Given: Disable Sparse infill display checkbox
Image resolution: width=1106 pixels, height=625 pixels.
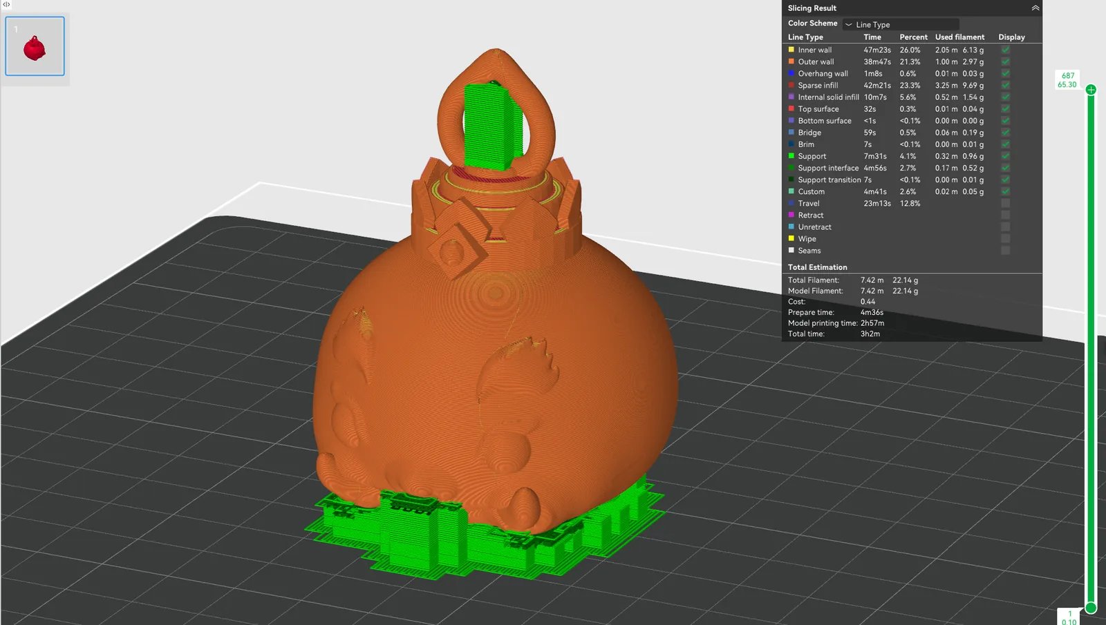Looking at the screenshot, I should (x=1006, y=85).
